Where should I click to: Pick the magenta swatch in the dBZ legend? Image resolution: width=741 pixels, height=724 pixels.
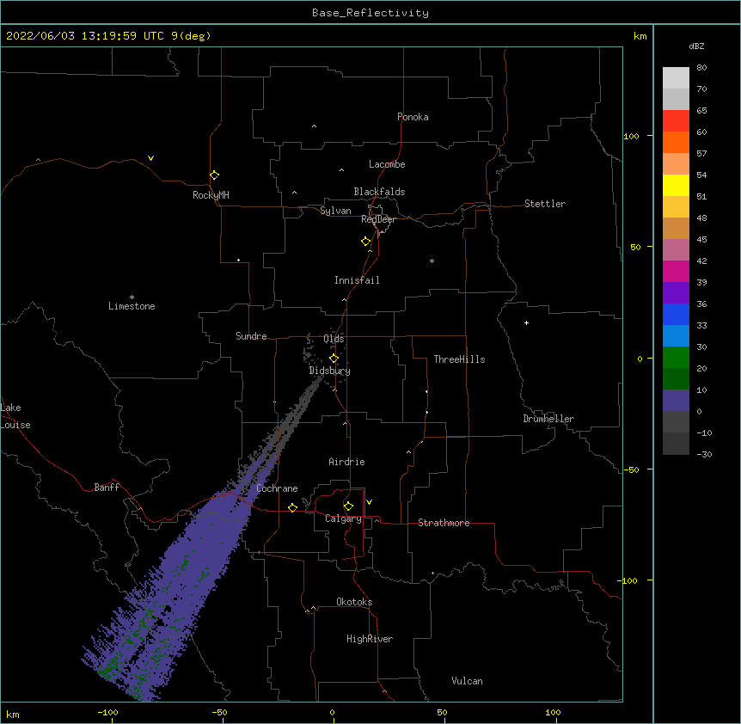[676, 271]
